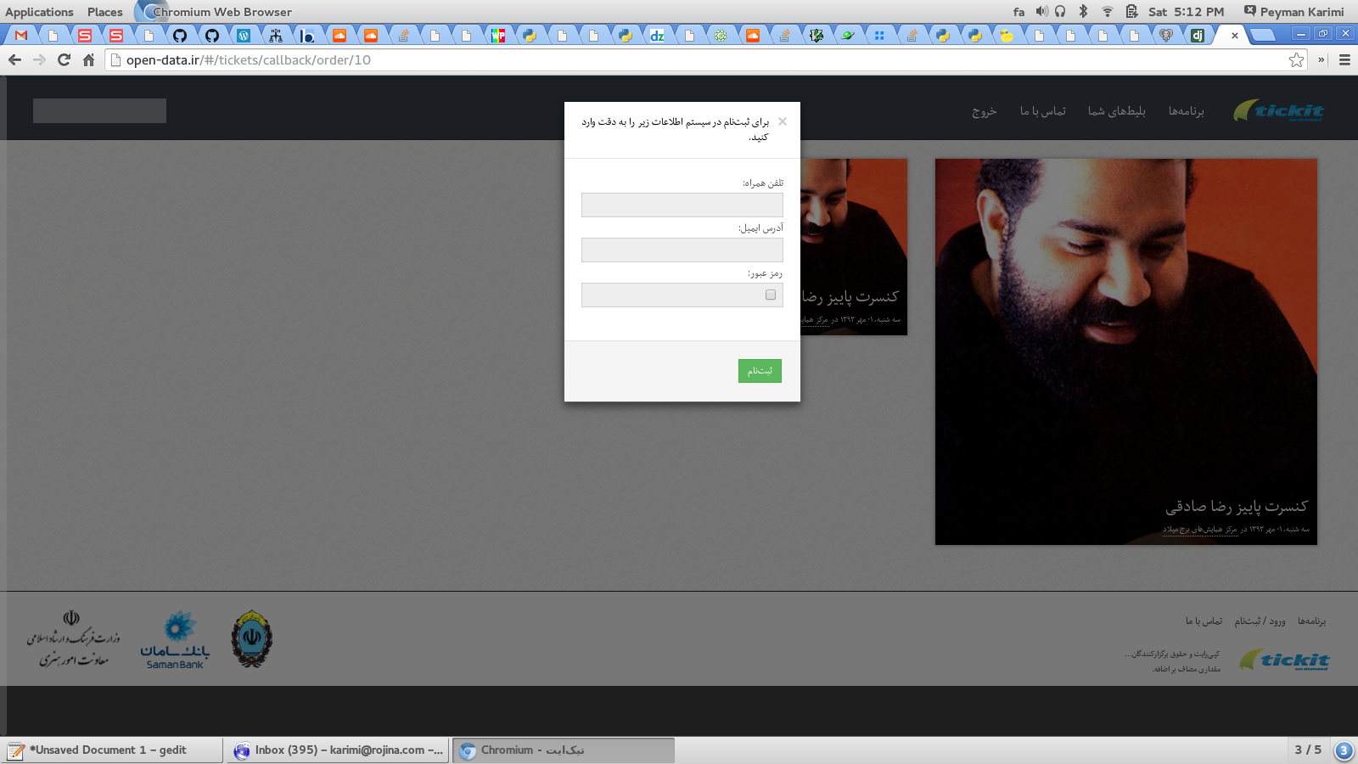Click the مرکز همایش‌های برج میلاد venue link

(1200, 529)
